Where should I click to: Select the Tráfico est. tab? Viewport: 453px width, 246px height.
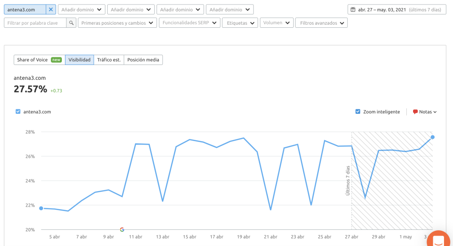click(x=109, y=60)
